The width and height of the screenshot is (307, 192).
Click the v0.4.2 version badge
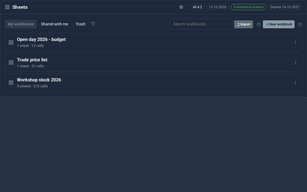(197, 7)
